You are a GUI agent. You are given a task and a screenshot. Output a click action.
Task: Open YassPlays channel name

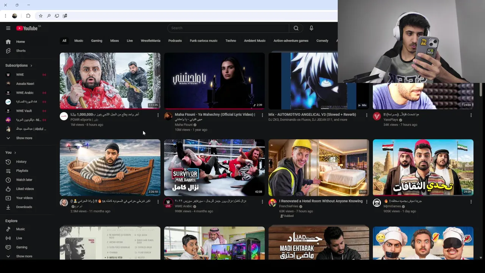(391, 120)
